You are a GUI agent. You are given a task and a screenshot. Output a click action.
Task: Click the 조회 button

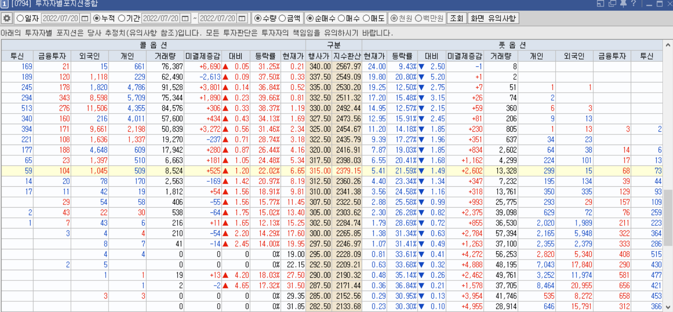(x=456, y=19)
